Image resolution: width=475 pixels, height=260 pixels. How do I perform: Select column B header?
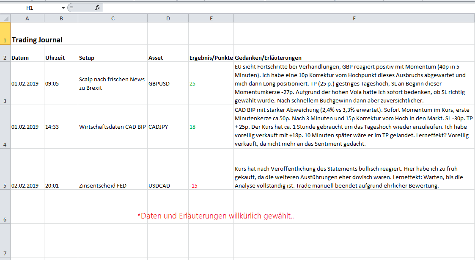(x=61, y=18)
